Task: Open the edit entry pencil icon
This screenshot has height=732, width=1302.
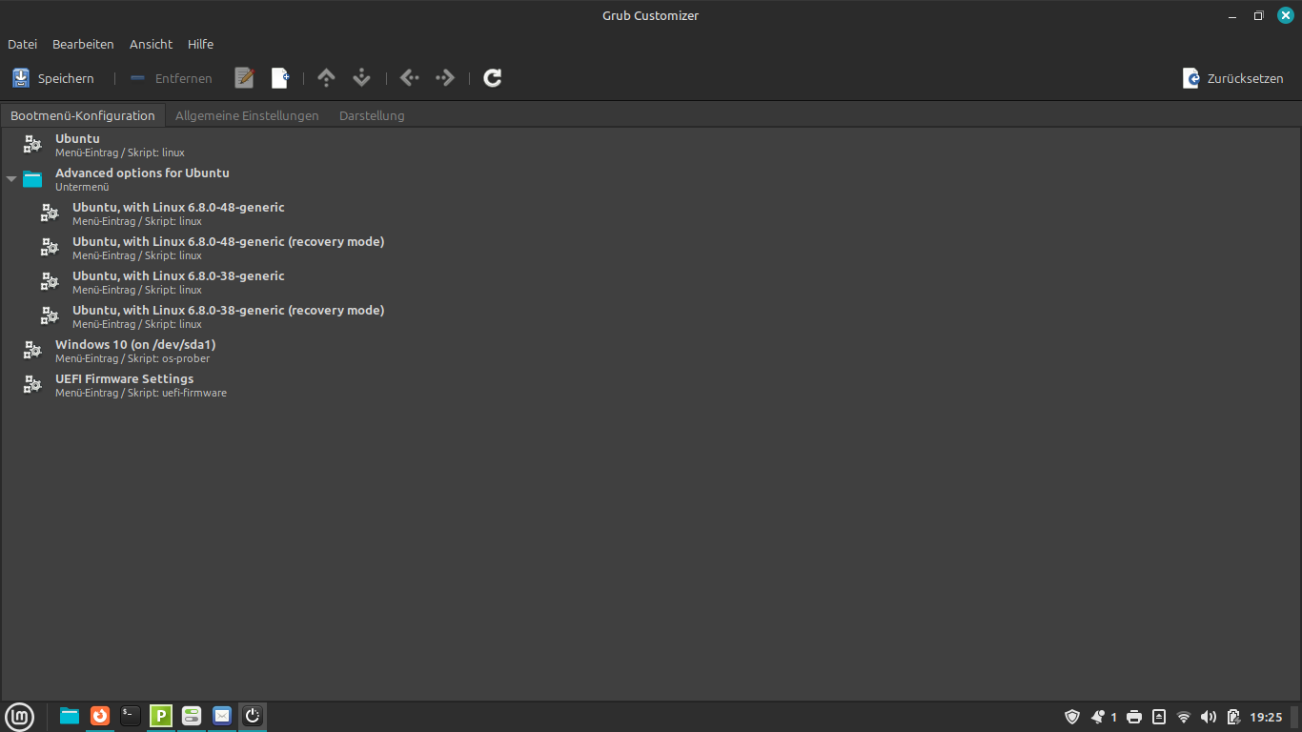Action: [244, 78]
